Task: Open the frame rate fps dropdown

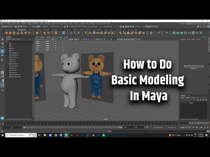Action: point(186,127)
